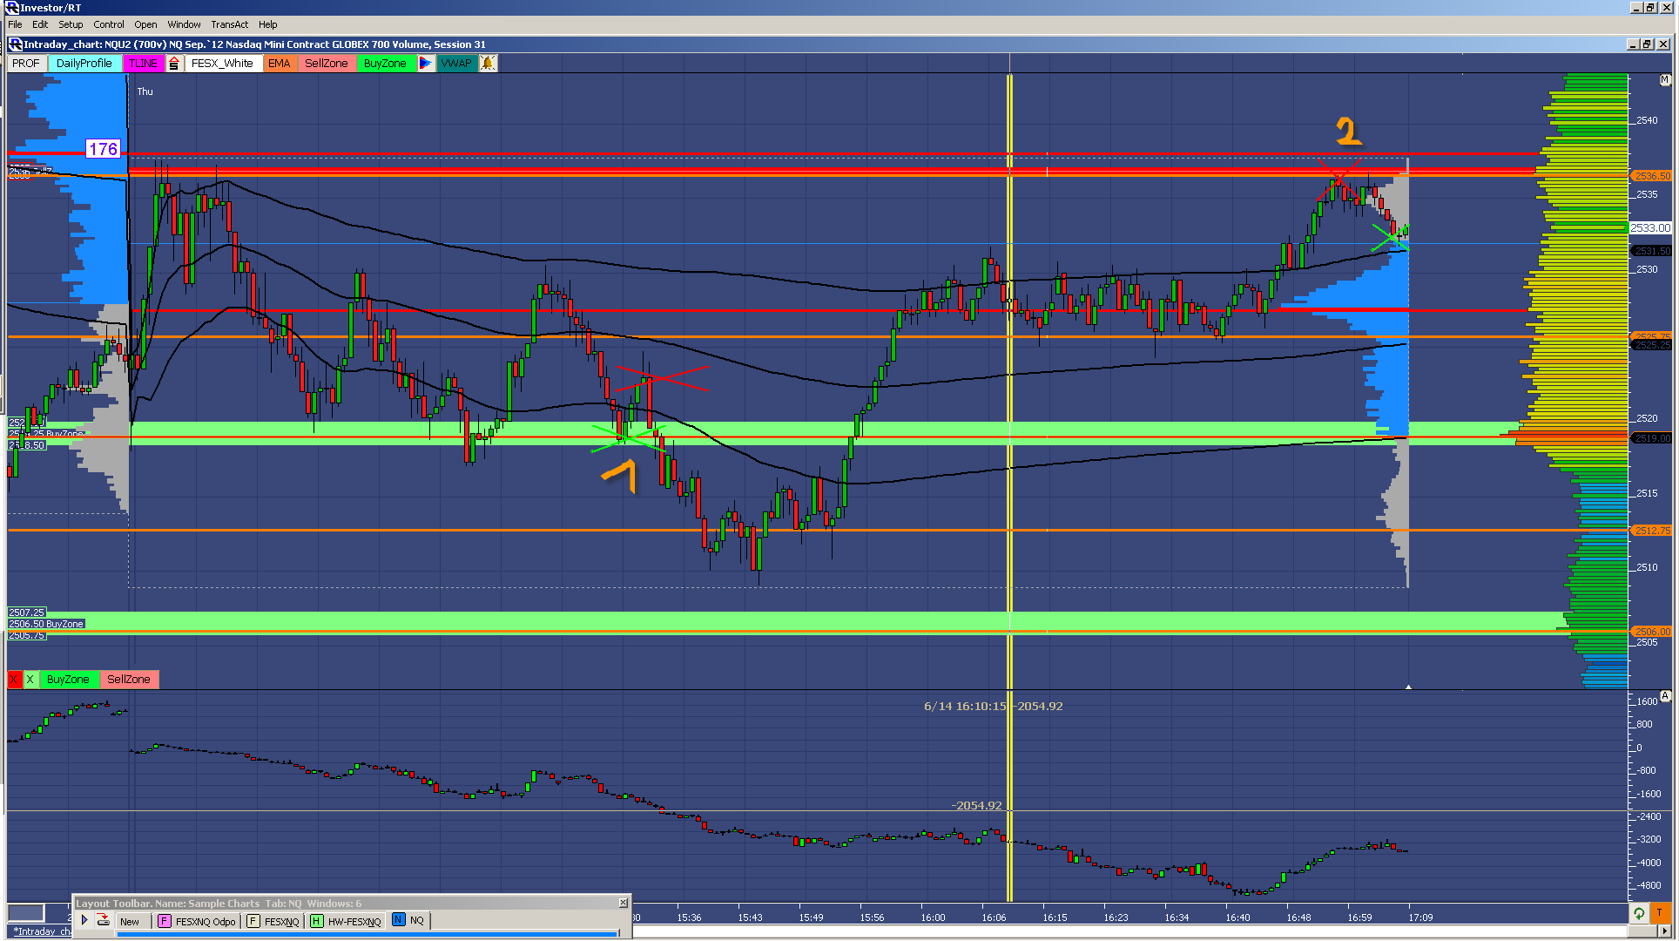Click the red save layout icon

click(103, 920)
